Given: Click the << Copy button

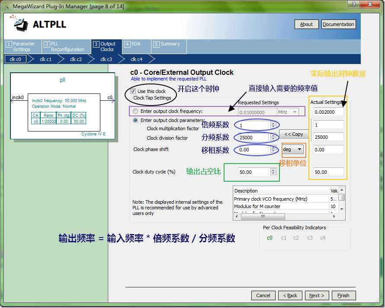Looking at the screenshot, I should tap(294, 134).
